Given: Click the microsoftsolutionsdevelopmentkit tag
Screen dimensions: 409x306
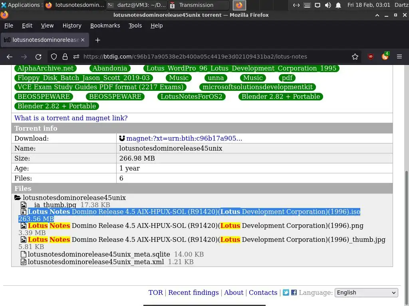Looking at the screenshot, I should (x=258, y=87).
